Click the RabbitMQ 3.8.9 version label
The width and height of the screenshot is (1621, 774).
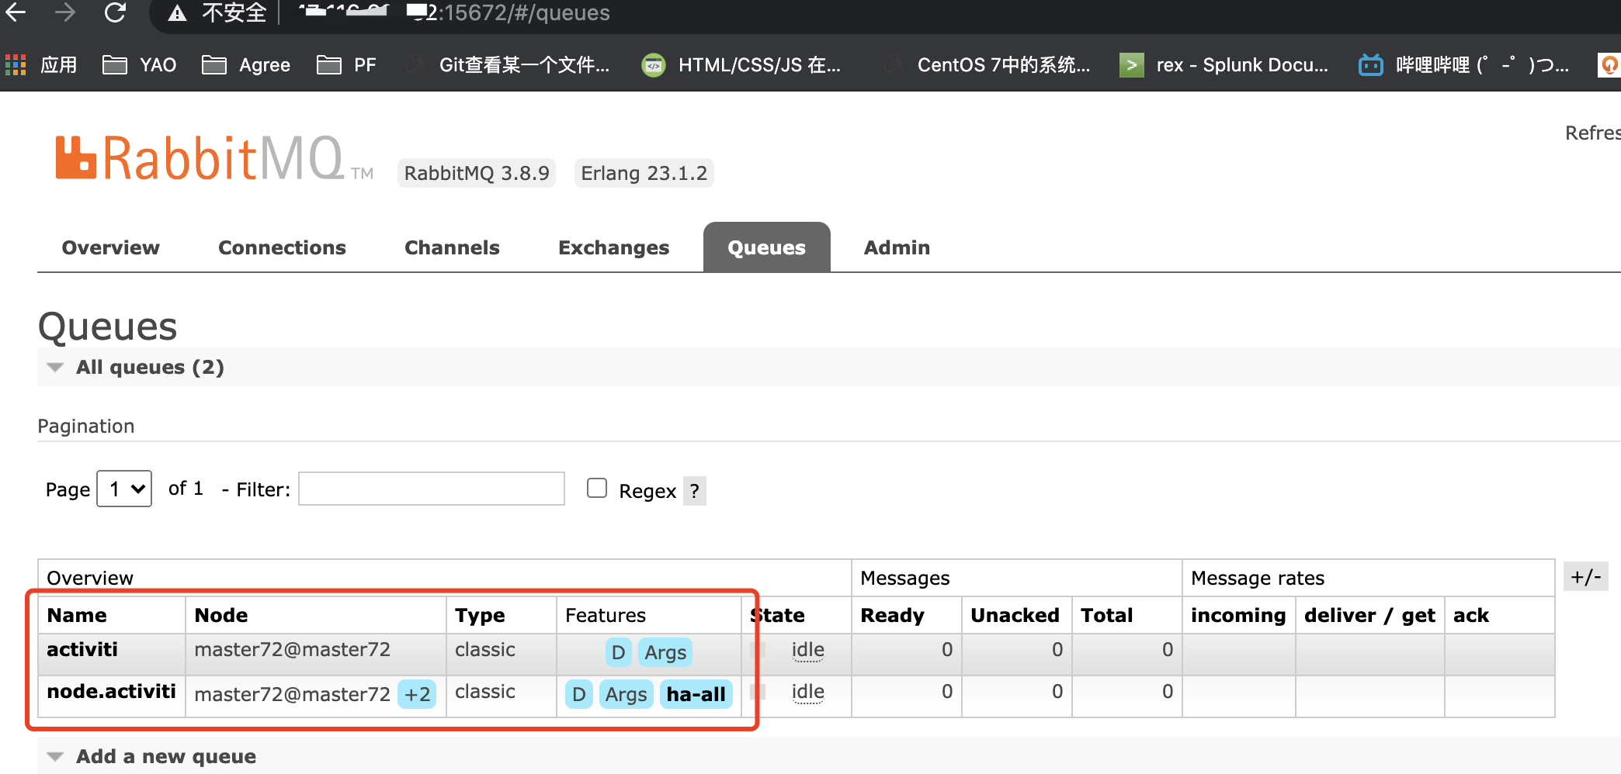coord(477,173)
